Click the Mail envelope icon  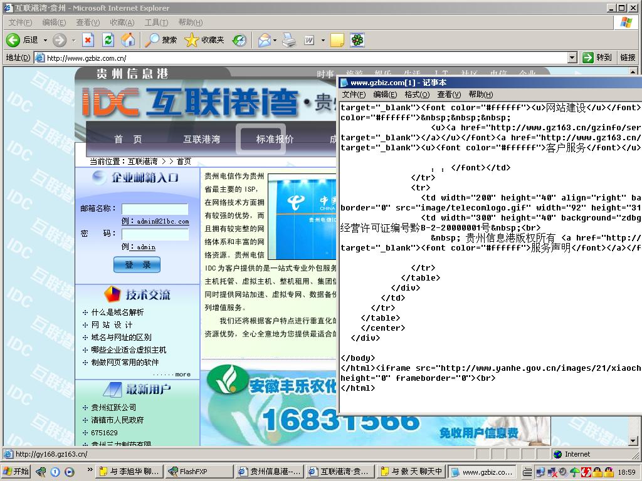point(264,40)
